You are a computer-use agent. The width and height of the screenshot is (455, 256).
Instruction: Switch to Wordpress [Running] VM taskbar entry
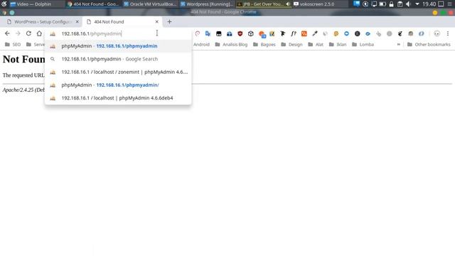point(207,4)
